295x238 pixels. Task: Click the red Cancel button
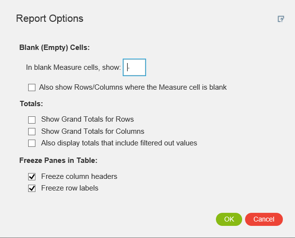click(263, 219)
